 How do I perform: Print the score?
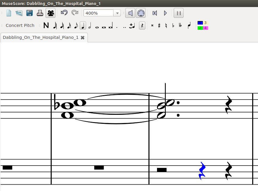[40, 13]
